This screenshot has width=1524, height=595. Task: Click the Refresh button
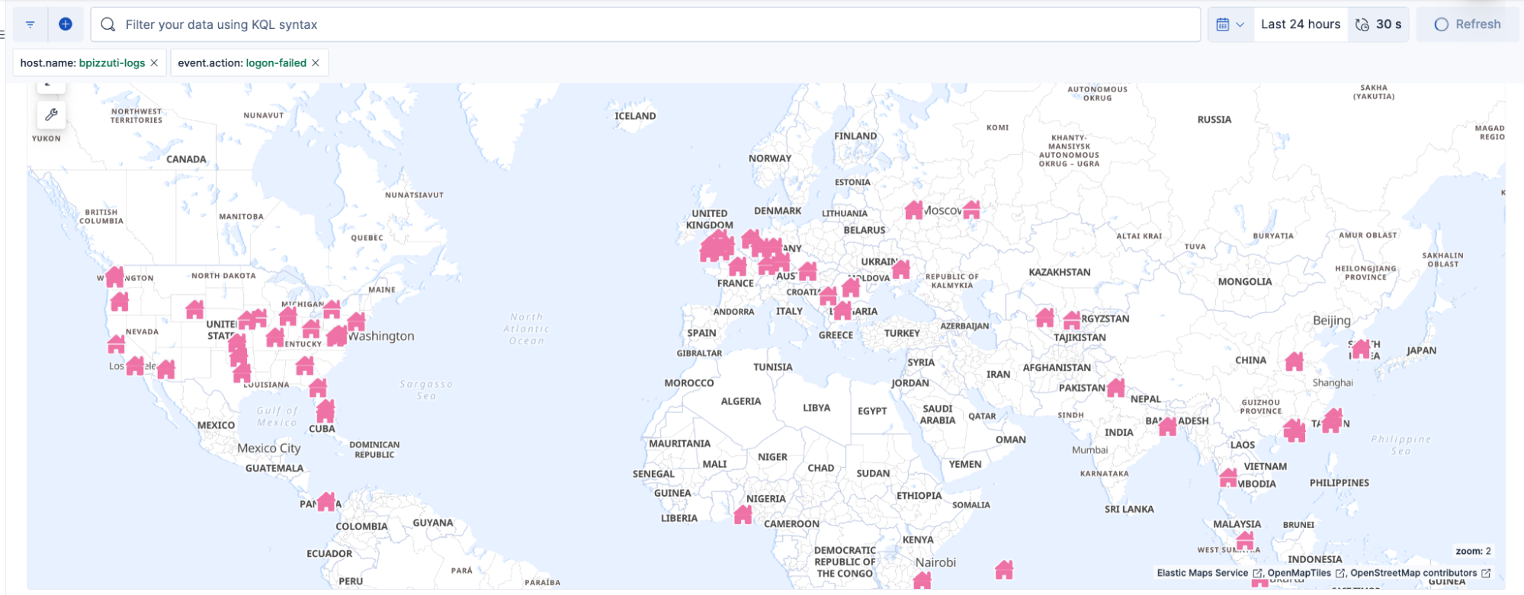pyautogui.click(x=1468, y=24)
